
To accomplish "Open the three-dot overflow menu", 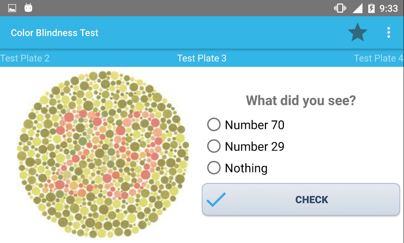I will tap(389, 33).
